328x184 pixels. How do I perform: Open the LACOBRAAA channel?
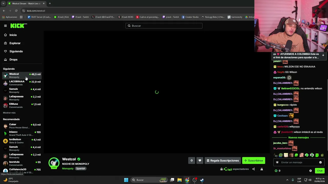(x=22, y=83)
